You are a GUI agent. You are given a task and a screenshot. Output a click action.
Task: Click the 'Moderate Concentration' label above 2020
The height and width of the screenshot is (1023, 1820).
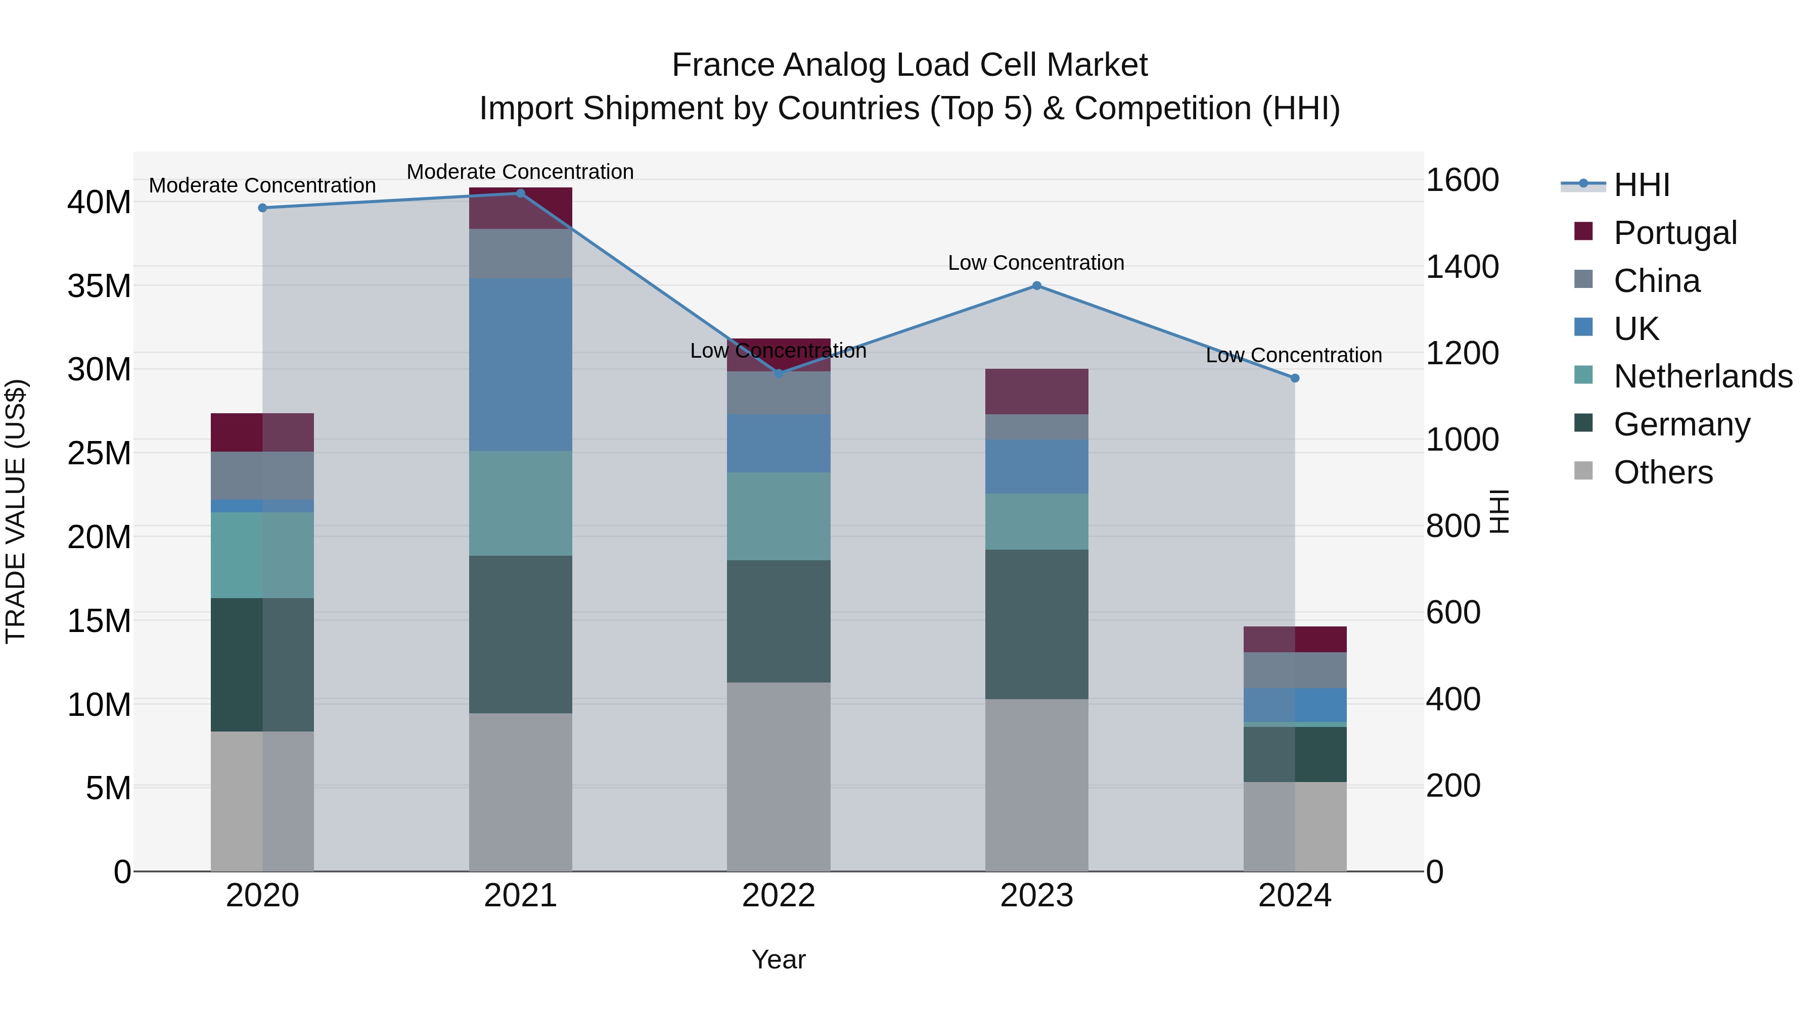click(262, 186)
